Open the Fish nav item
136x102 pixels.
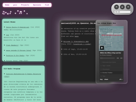point(47,5)
